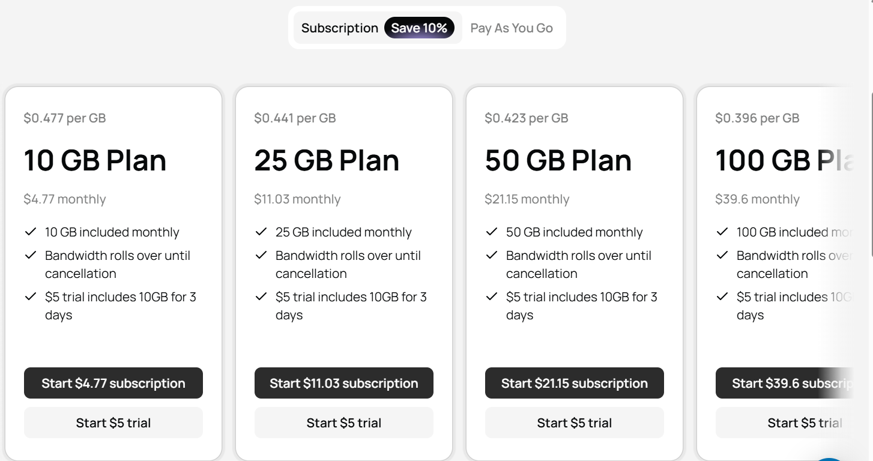
Task: Click the checkmark beside 100 GB included monthly
Action: pyautogui.click(x=722, y=232)
